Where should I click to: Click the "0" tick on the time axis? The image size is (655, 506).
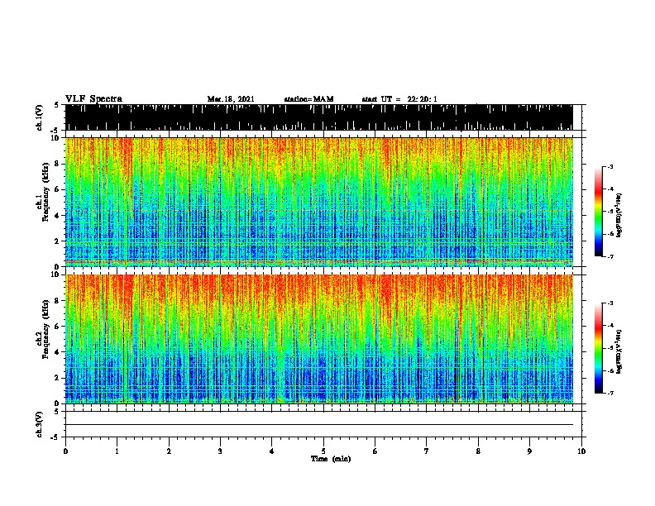coord(65,451)
